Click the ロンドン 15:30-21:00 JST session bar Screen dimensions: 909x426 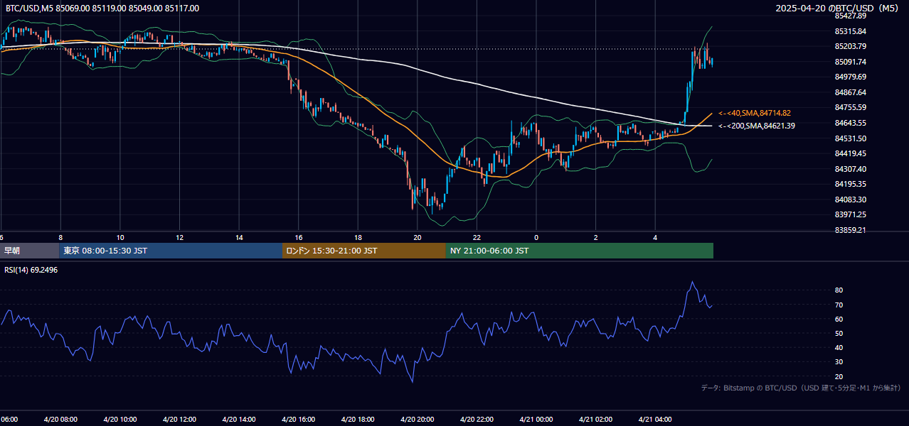[364, 251]
